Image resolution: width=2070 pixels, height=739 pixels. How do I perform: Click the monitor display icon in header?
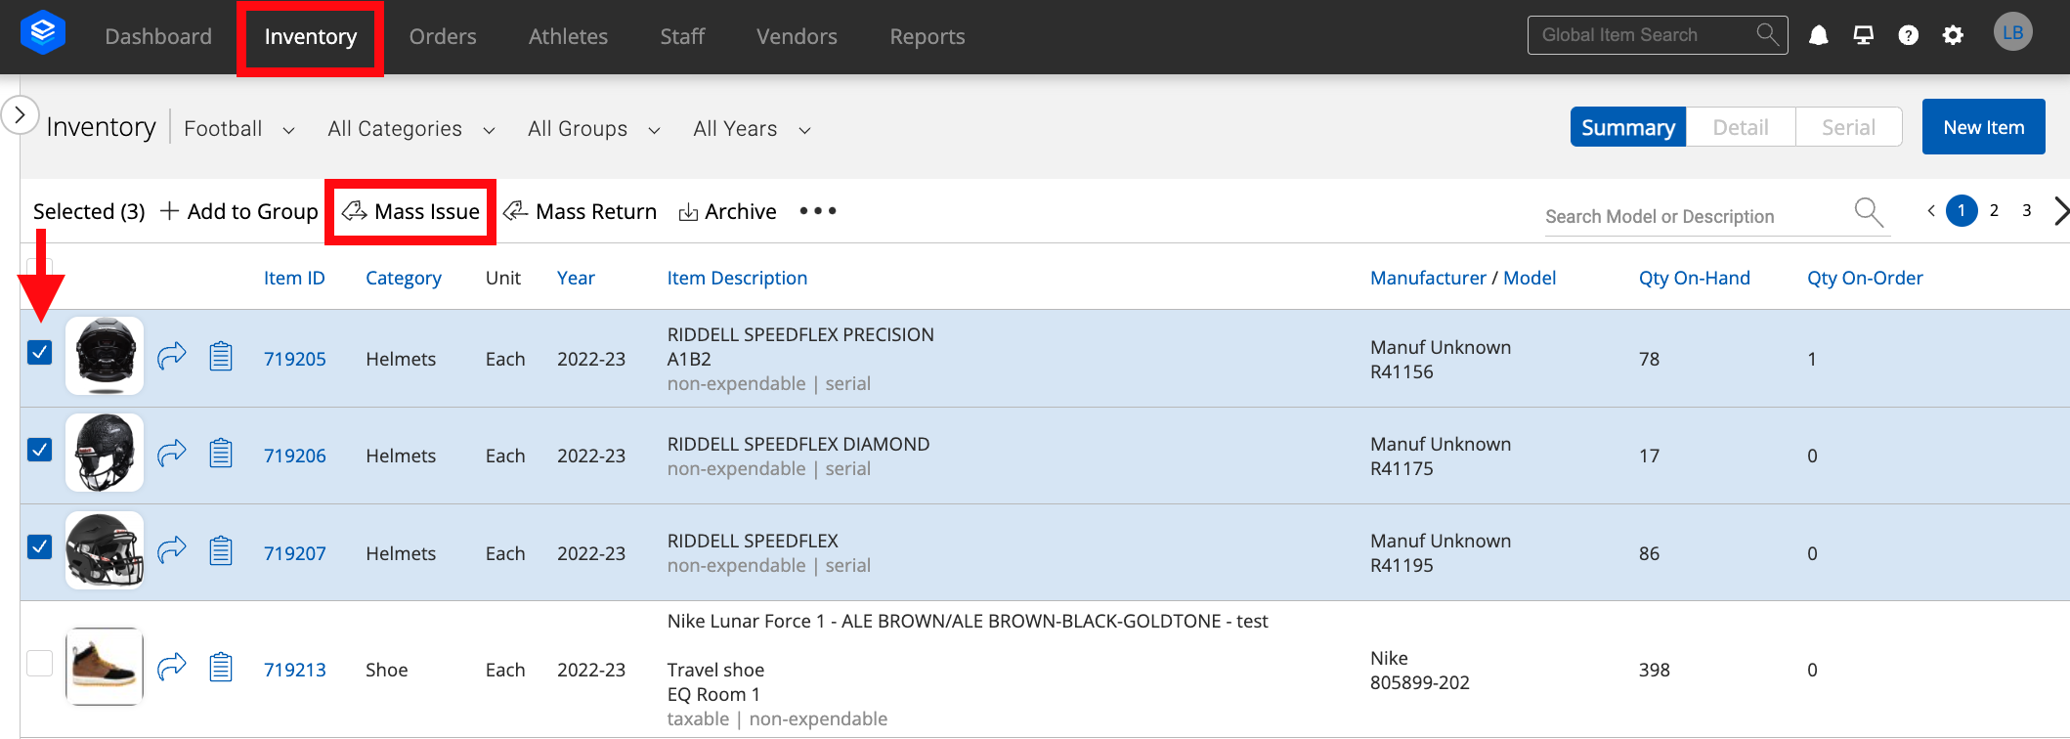point(1863,36)
